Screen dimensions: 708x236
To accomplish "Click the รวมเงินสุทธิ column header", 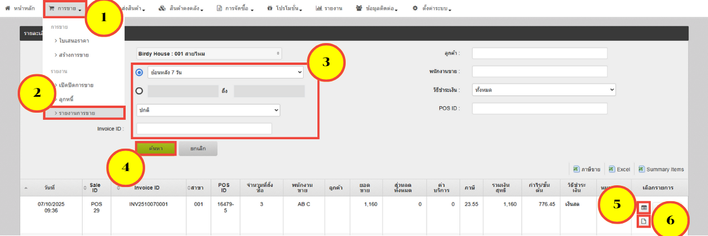I will 501,187.
